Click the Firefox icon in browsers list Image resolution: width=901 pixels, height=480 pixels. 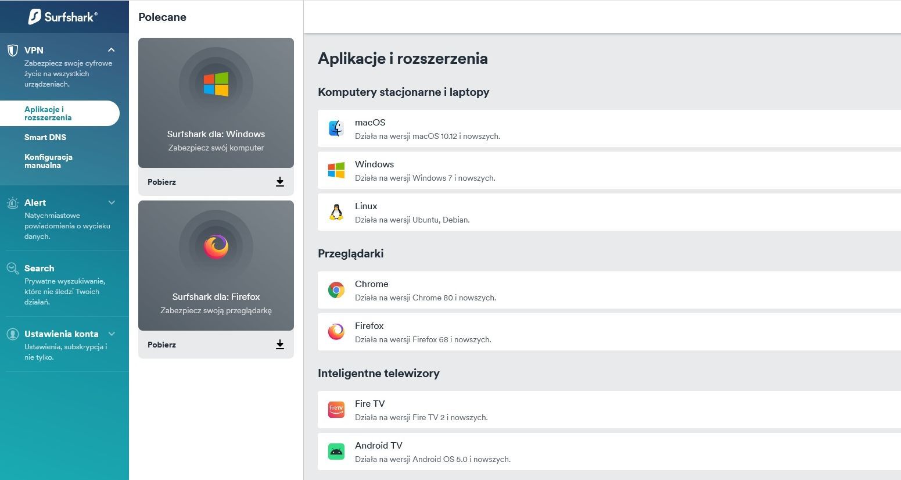[x=336, y=332]
